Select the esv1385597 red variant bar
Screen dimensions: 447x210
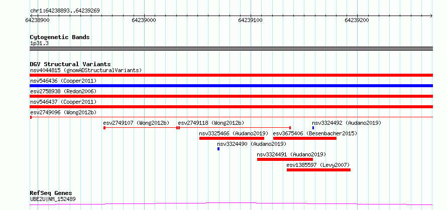point(318,170)
